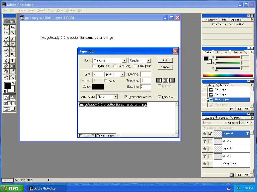Click OK in Type Tool dialog
Screen dimensions: 257x192
tap(165, 60)
